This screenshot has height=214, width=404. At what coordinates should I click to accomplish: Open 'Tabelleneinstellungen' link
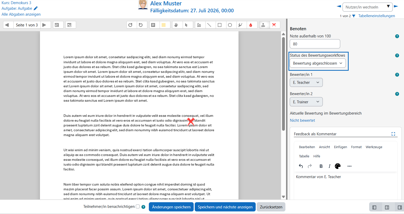coord(377,16)
